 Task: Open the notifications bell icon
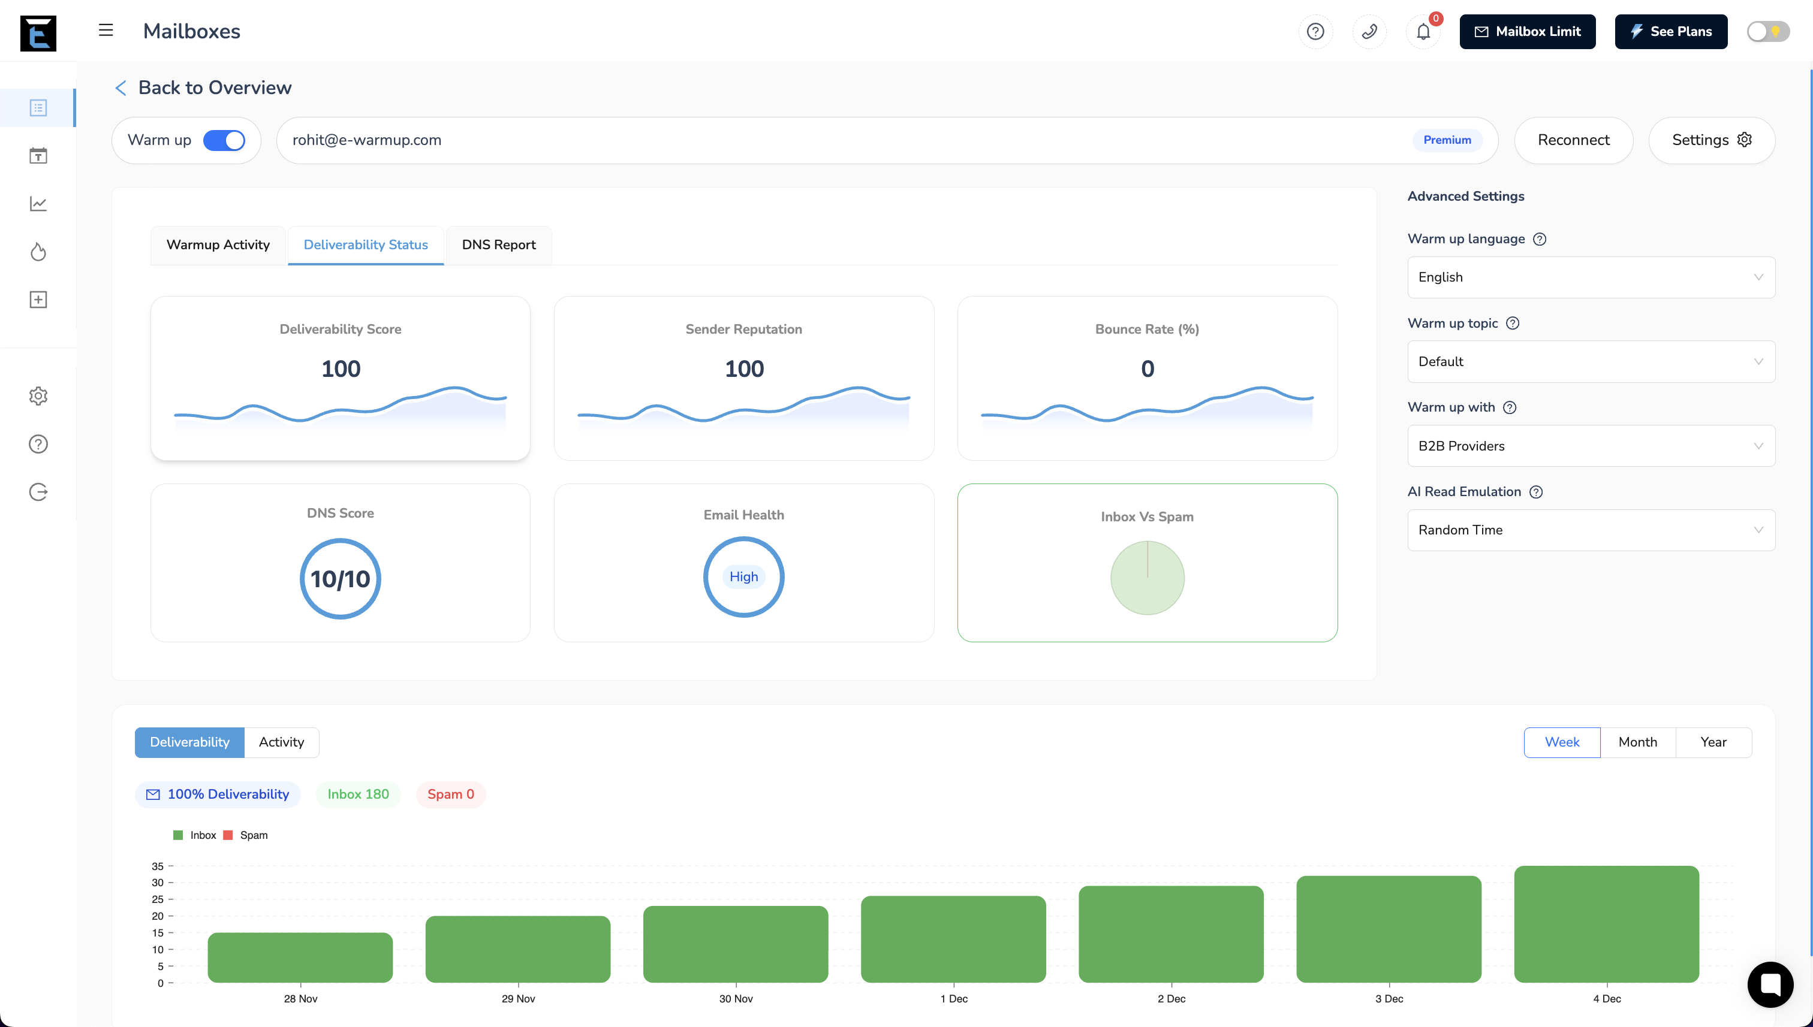pyautogui.click(x=1423, y=31)
